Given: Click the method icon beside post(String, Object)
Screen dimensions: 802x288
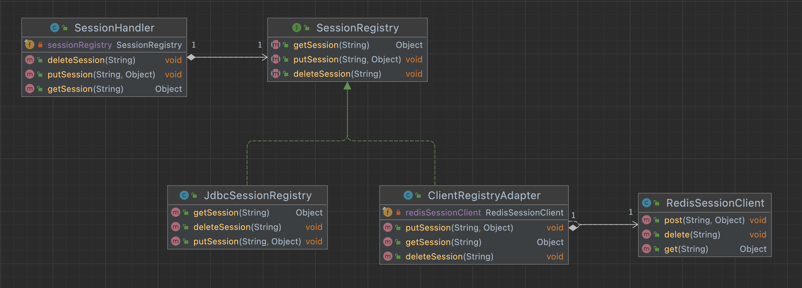Looking at the screenshot, I should click(646, 220).
